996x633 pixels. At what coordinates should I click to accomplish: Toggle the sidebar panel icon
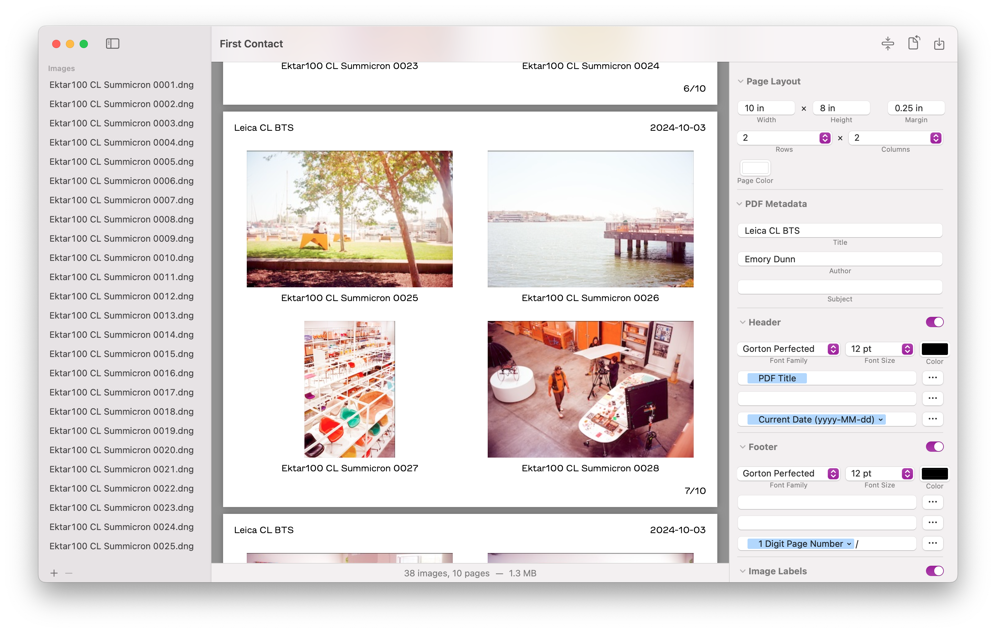coord(113,44)
